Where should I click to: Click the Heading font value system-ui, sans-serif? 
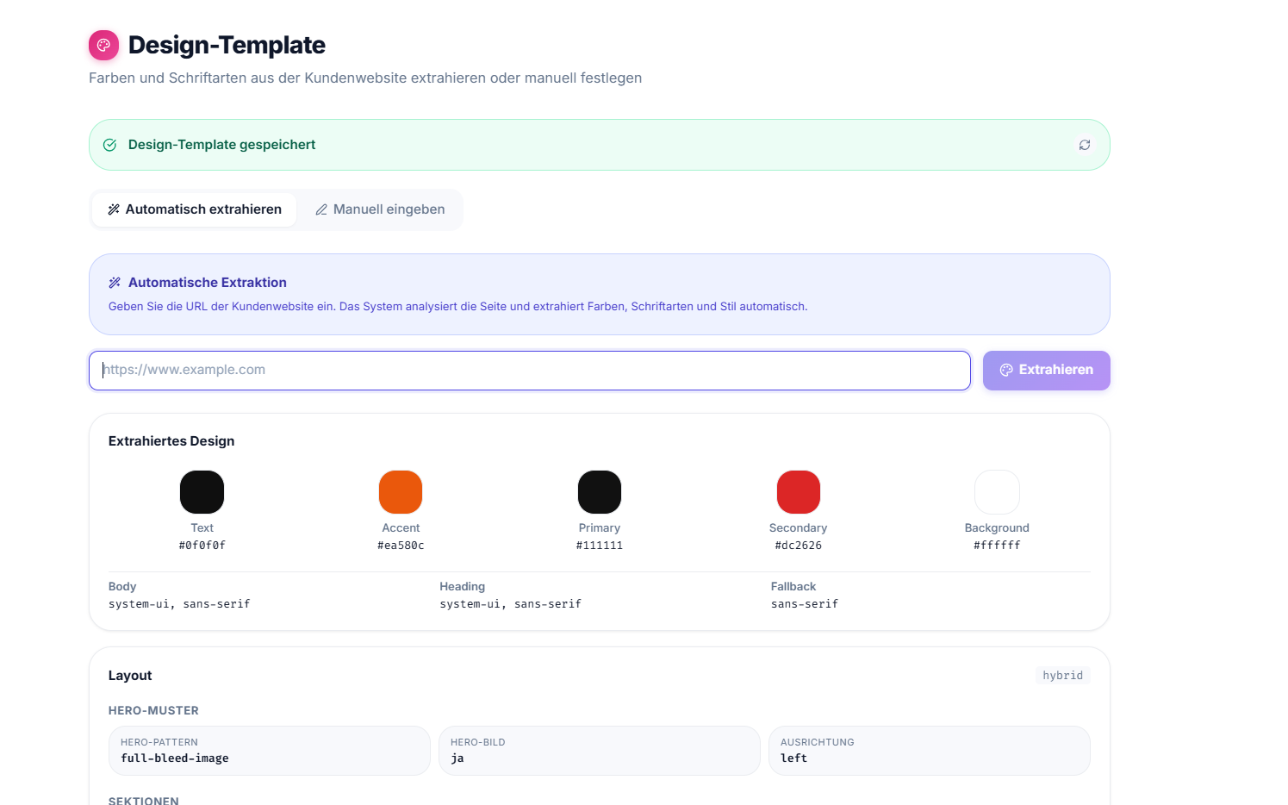point(511,604)
